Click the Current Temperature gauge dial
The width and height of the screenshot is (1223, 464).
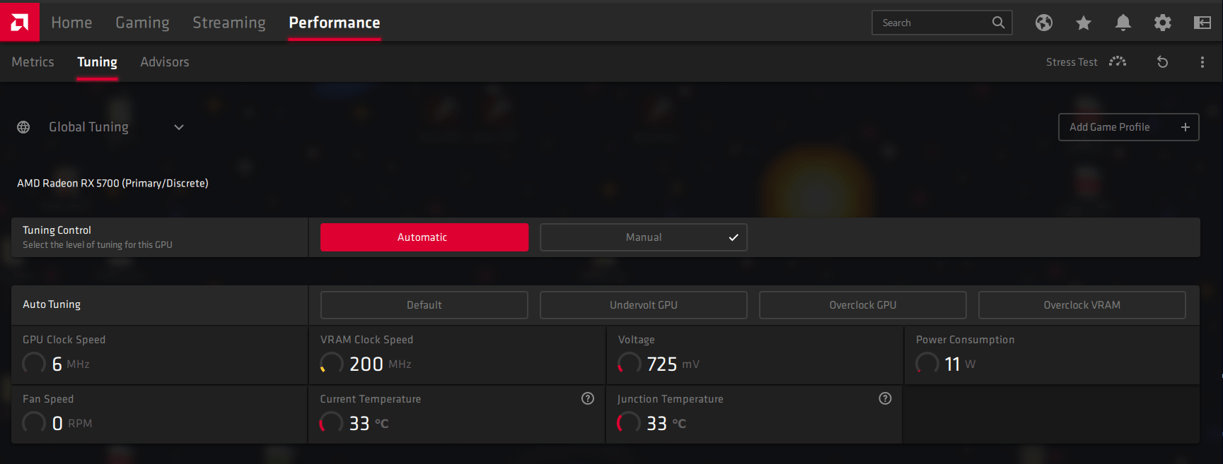[x=332, y=423]
